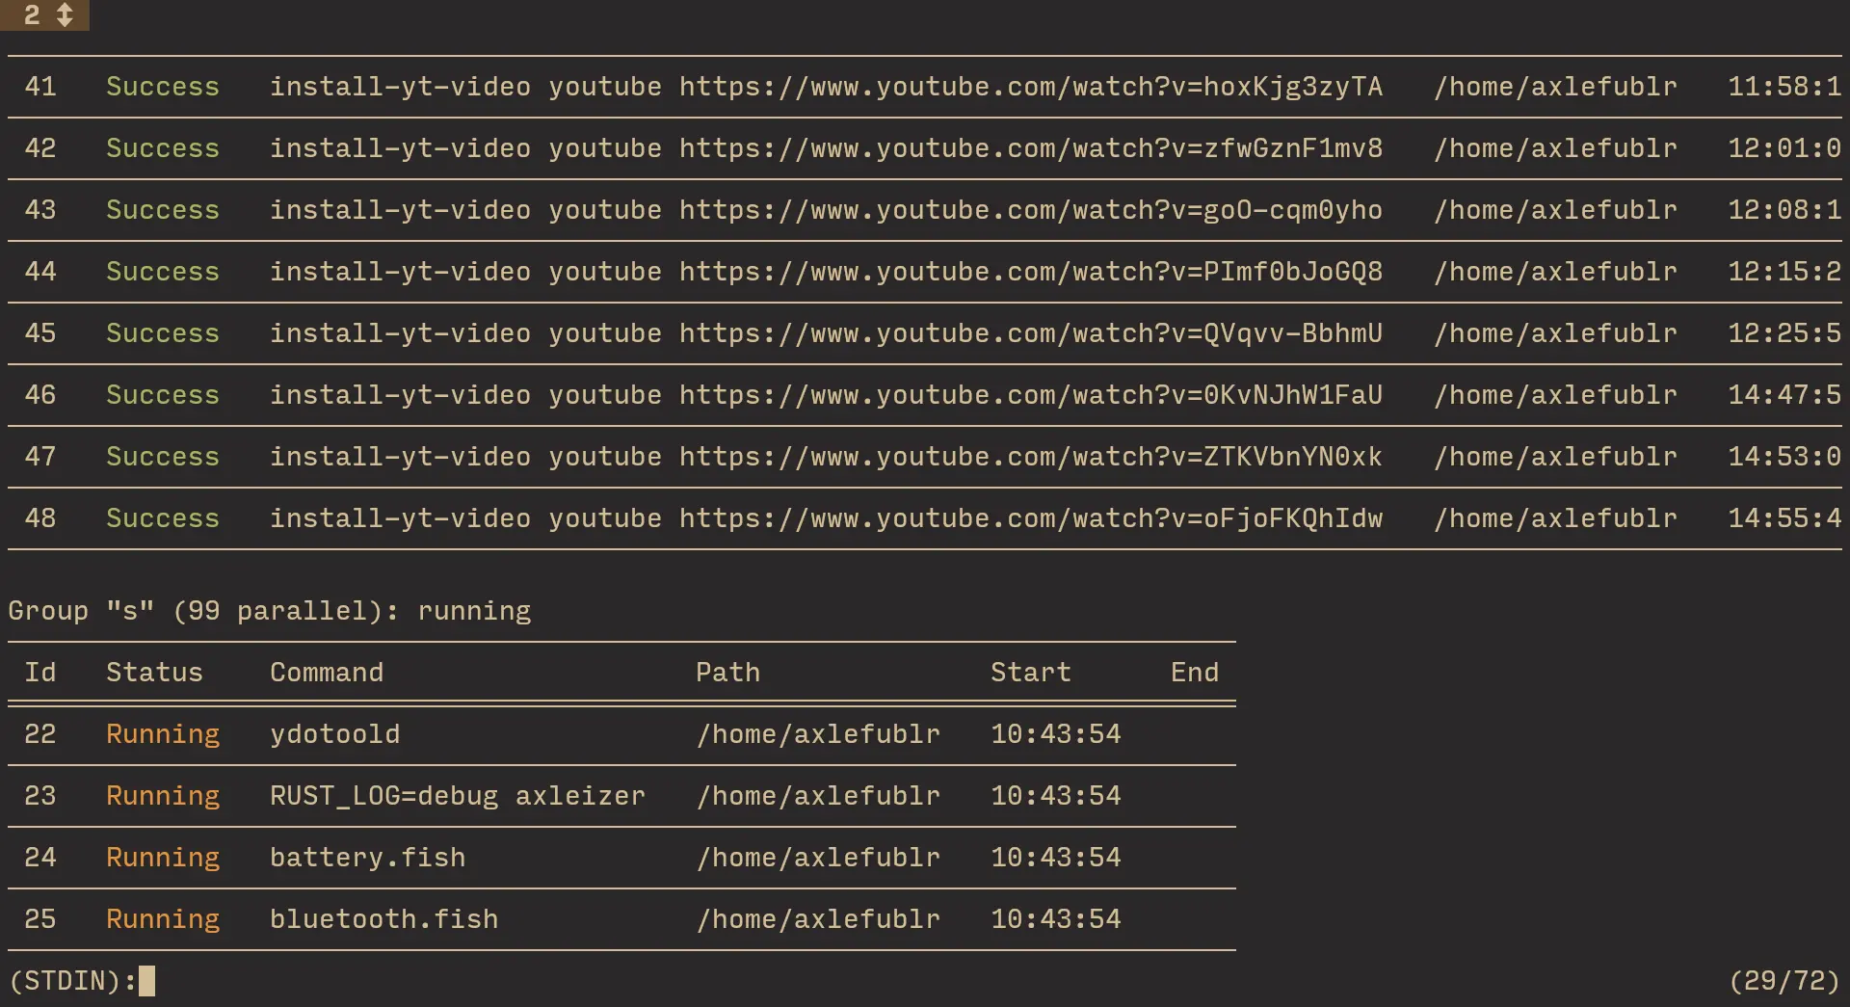
Task: Open the YouTube link ending in hoxKjg3zyTA
Action: click(1030, 87)
